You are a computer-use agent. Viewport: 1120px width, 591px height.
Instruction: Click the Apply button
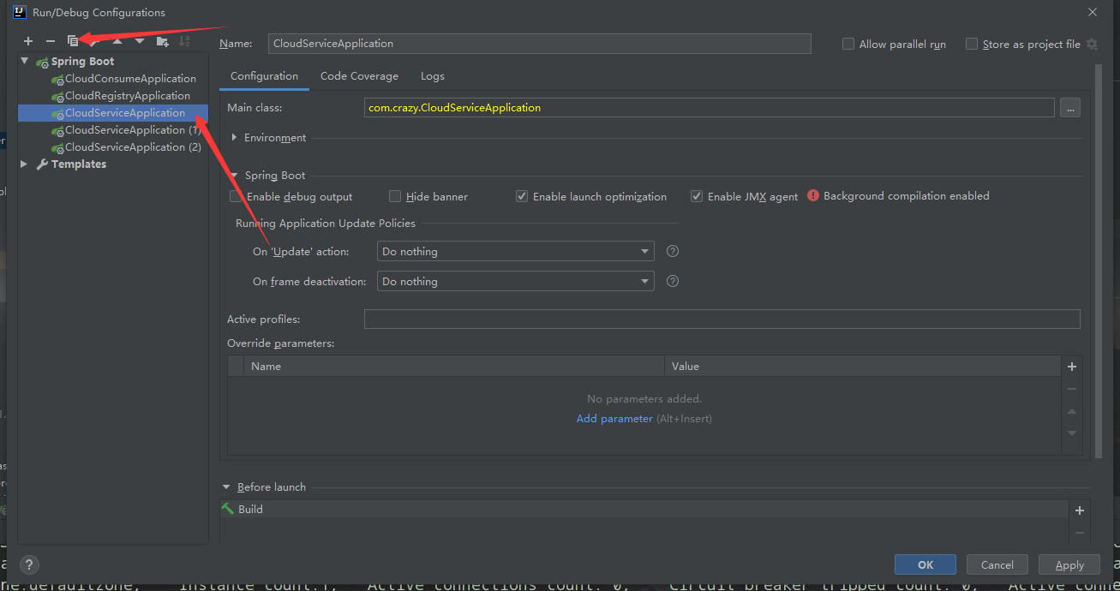(x=1069, y=564)
